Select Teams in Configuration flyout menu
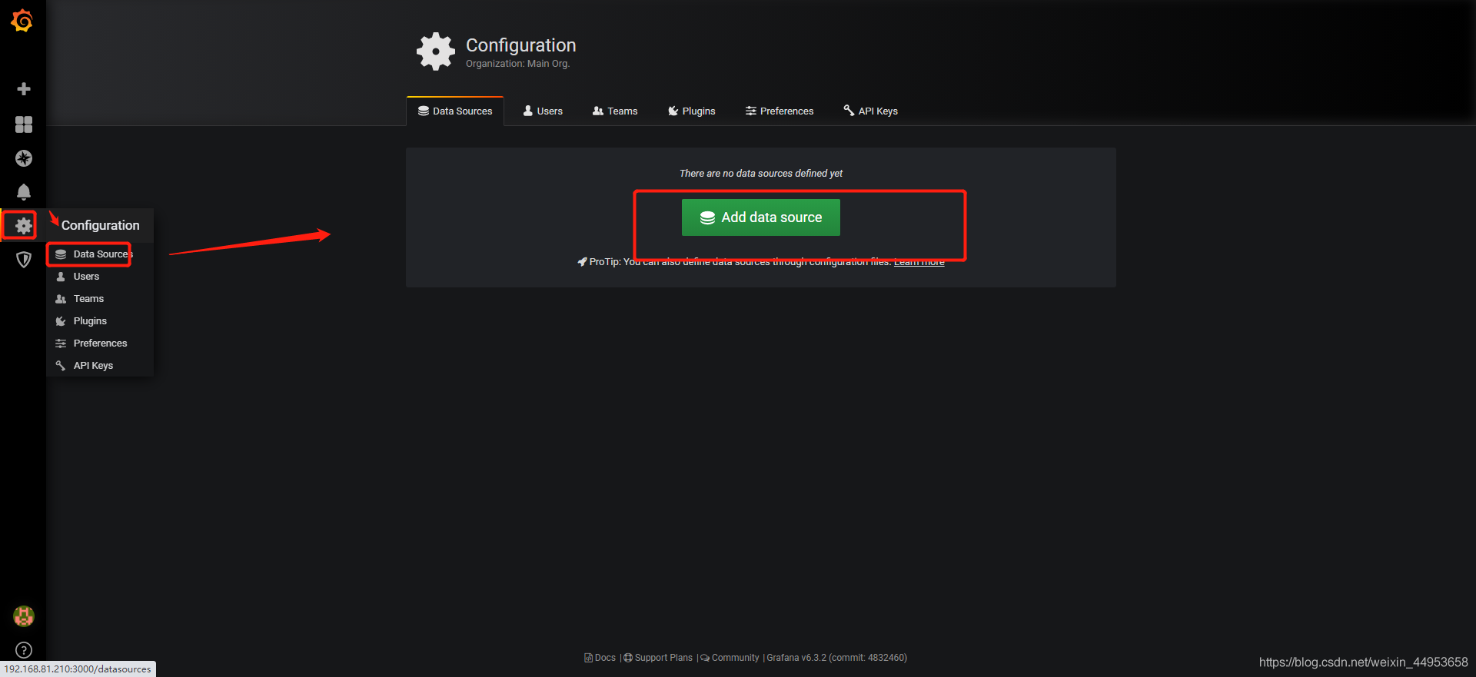 point(100,299)
